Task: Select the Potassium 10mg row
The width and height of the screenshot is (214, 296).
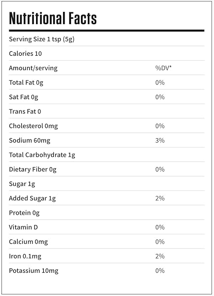Action: 107,271
